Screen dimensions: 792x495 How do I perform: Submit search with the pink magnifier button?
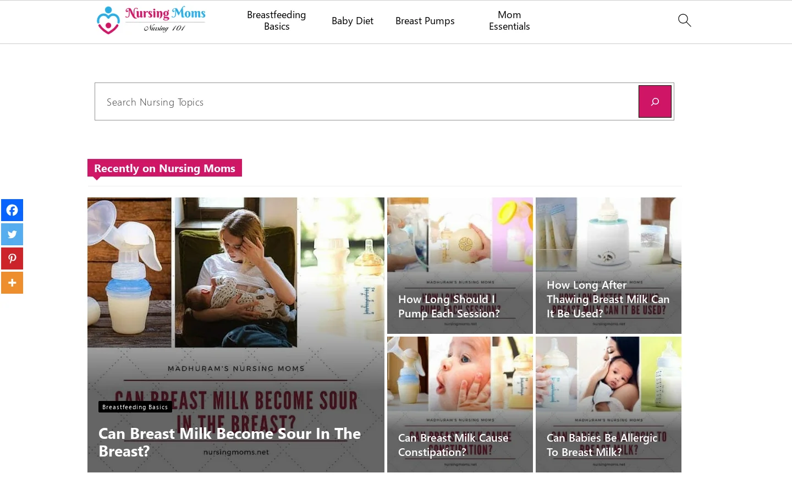(654, 101)
